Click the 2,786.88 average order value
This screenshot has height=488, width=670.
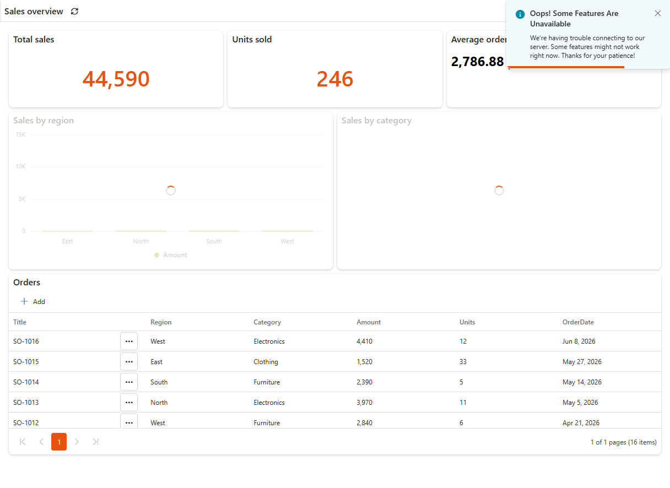click(x=478, y=62)
